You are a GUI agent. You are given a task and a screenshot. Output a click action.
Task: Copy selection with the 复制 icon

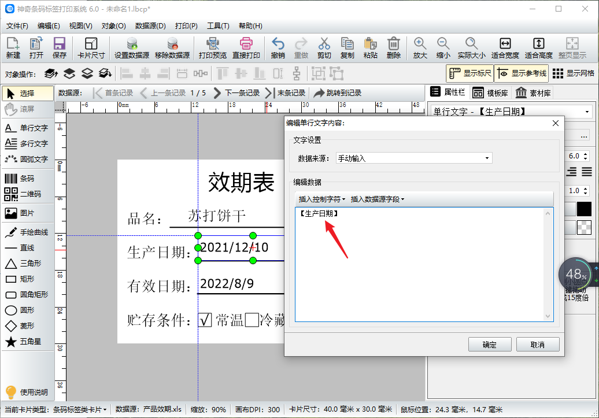347,48
